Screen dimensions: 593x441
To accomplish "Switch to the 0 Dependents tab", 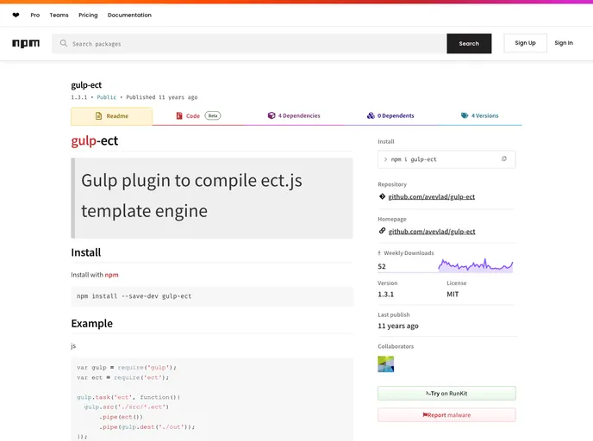I will (390, 115).
